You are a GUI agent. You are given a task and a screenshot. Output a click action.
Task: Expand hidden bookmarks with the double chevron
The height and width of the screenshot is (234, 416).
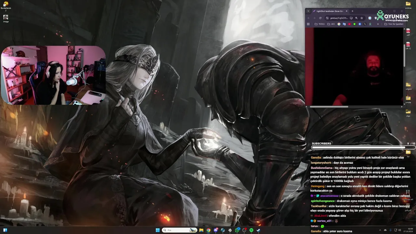(378, 24)
